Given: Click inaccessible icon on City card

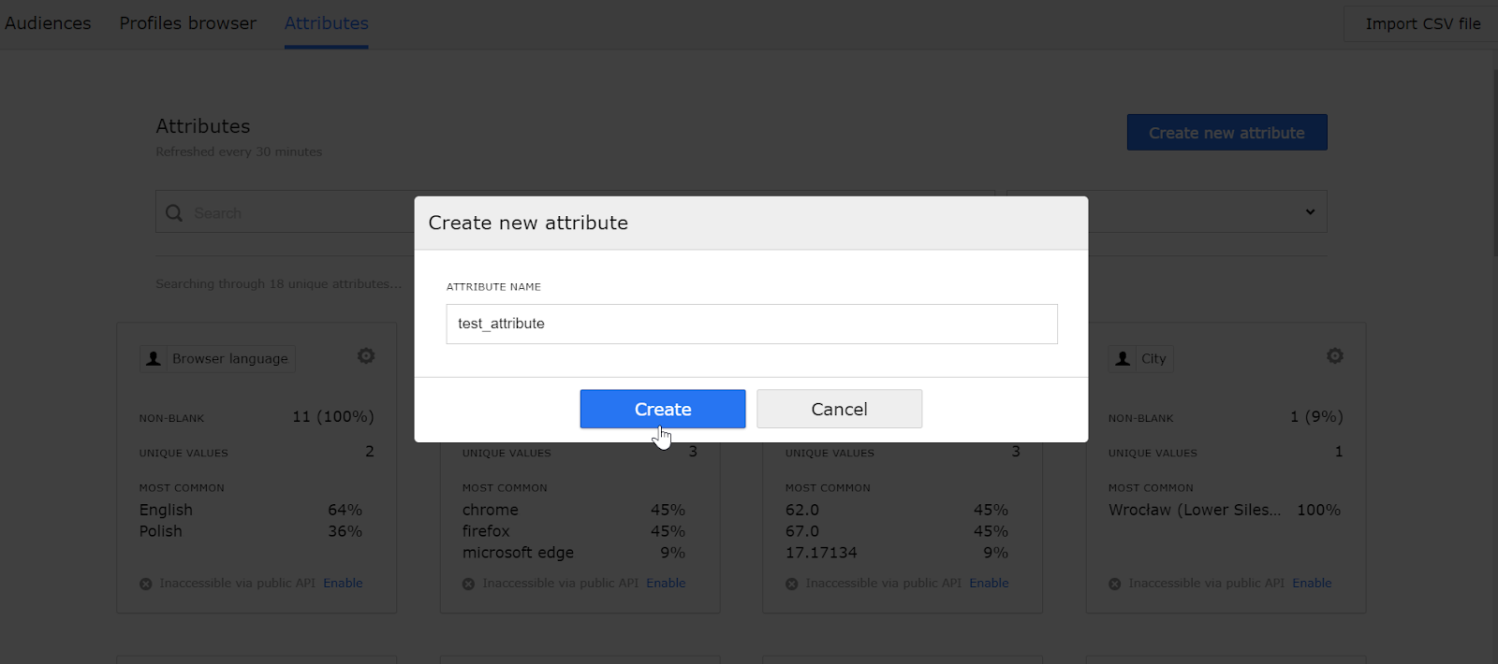Looking at the screenshot, I should tap(1115, 584).
